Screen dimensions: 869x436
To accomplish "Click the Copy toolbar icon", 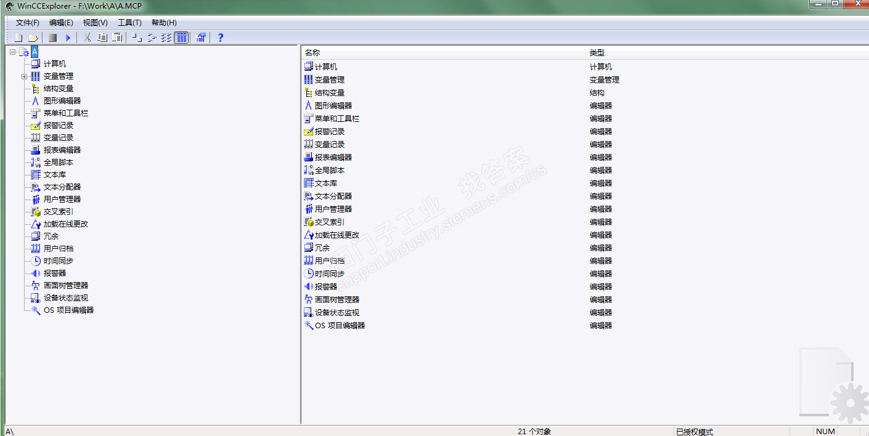I will [102, 38].
